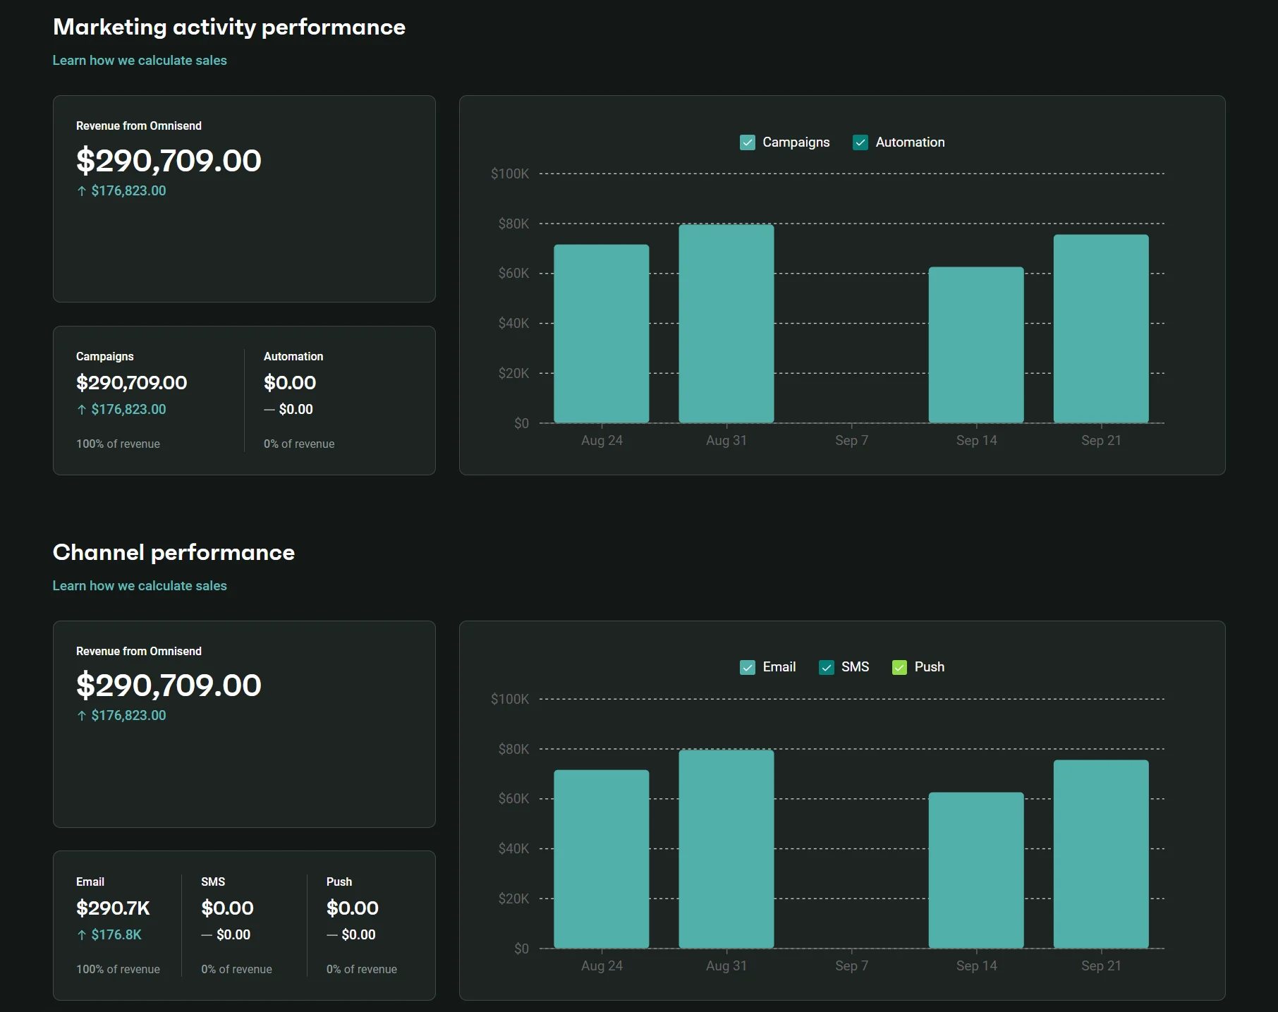Toggle the Email channel checkbox
Viewport: 1278px width, 1012px height.
(x=748, y=667)
